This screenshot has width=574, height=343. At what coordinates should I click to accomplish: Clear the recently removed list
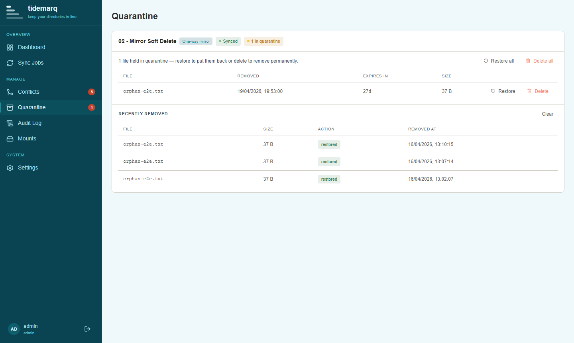(547, 114)
